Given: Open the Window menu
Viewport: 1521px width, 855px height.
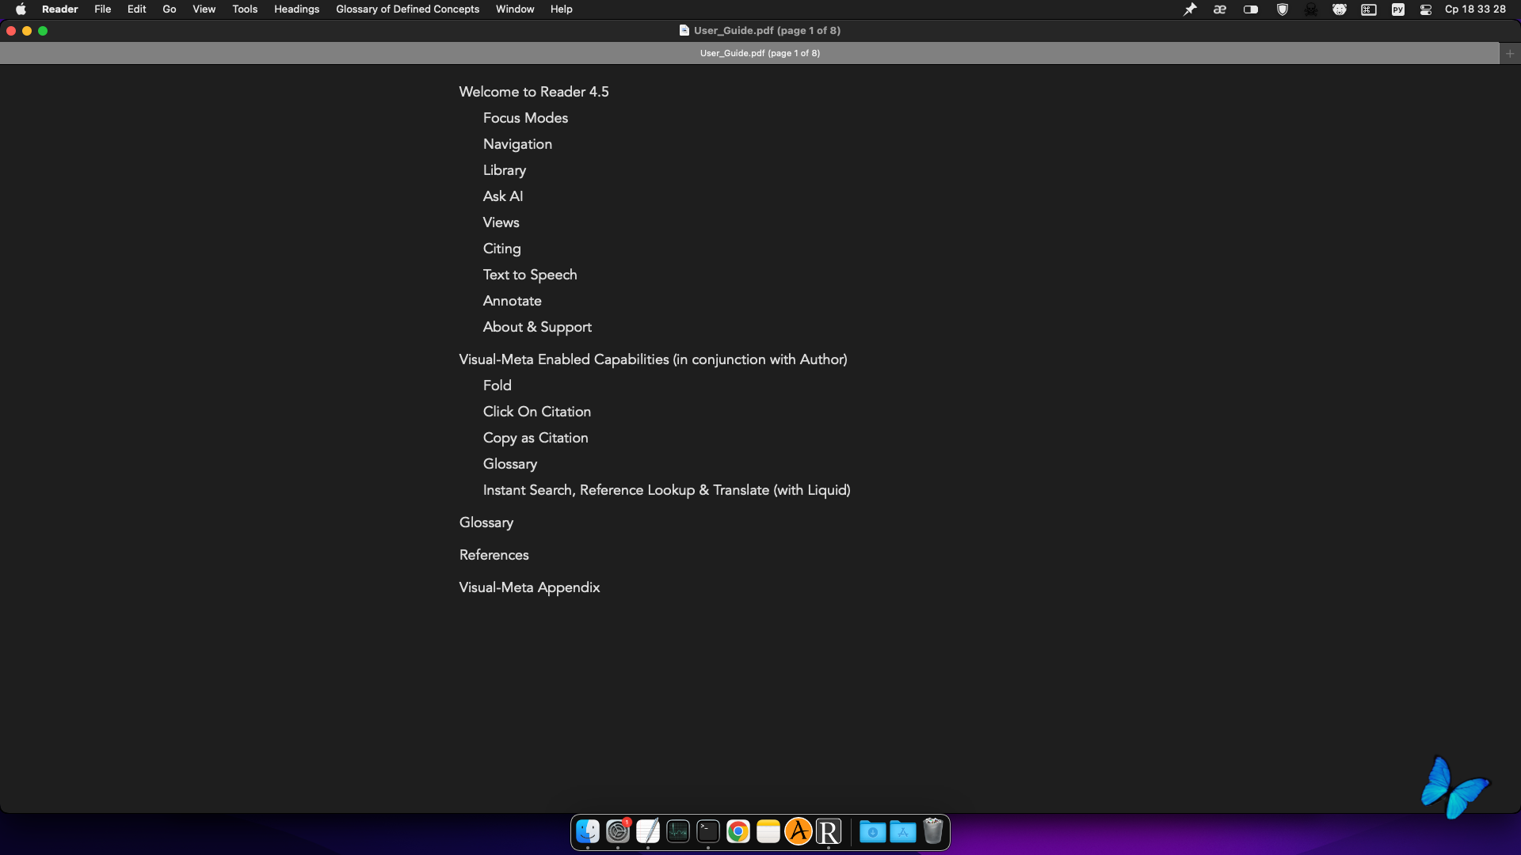Looking at the screenshot, I should (515, 9).
